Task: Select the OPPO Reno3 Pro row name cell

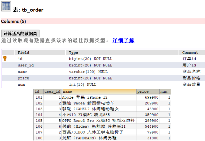Action: 99,121
